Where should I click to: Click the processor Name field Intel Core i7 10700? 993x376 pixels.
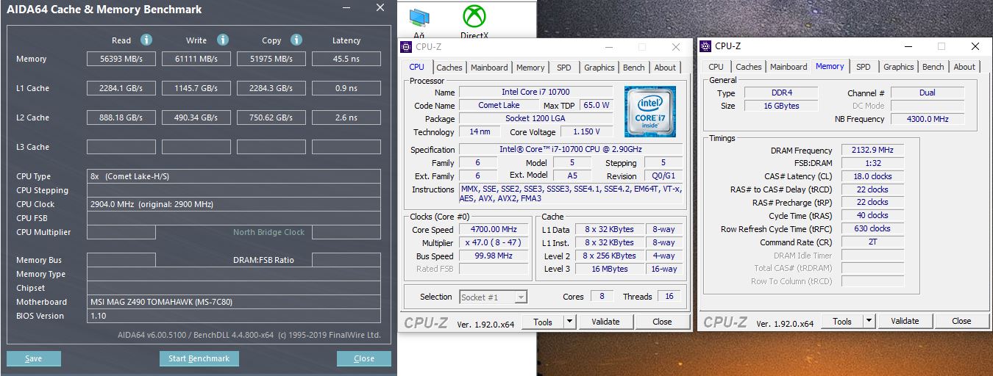(x=535, y=93)
